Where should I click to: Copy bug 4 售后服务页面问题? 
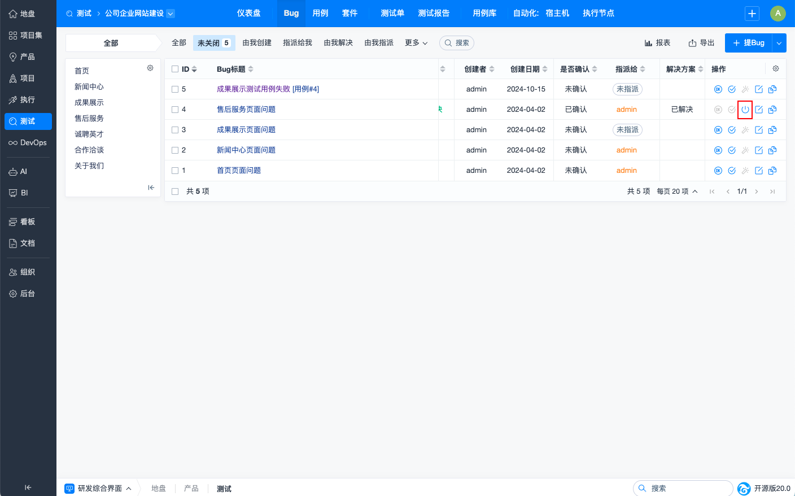(x=772, y=110)
